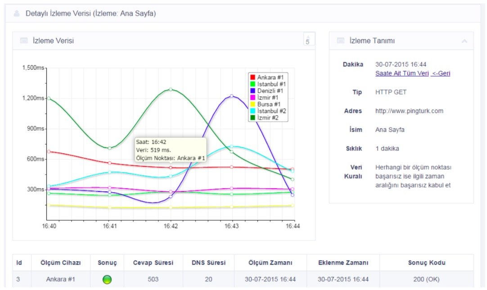Click the İzmir #2 peak point at 16:42

(x=171, y=89)
